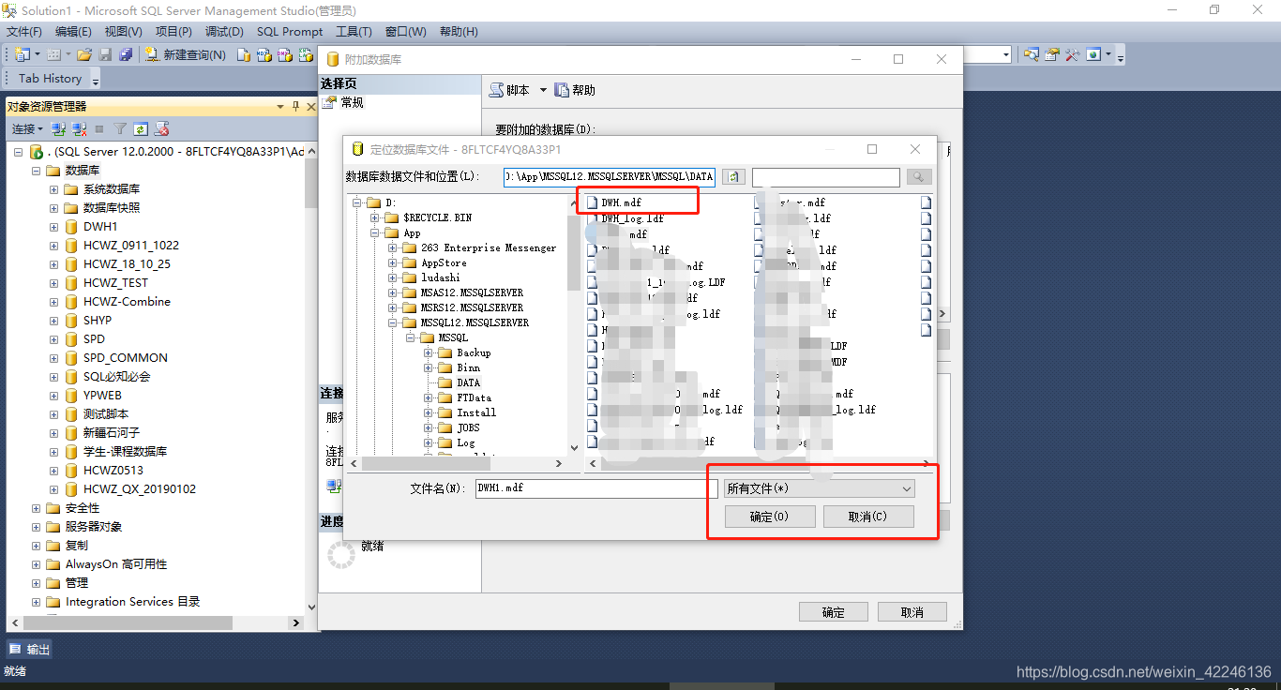Click 确定(O) in locate file dialog
Viewport: 1281px width, 690px height.
(x=770, y=517)
